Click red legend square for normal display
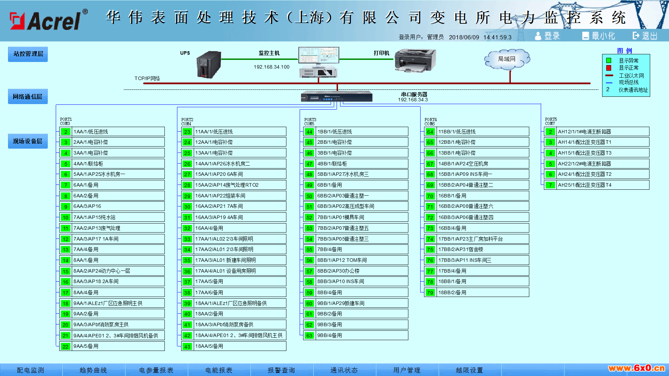Viewport: 669px width, 376px height. tap(609, 68)
